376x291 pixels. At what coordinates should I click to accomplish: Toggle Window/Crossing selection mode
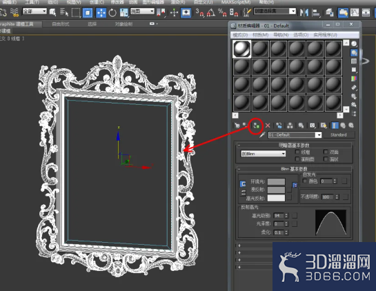[88, 12]
